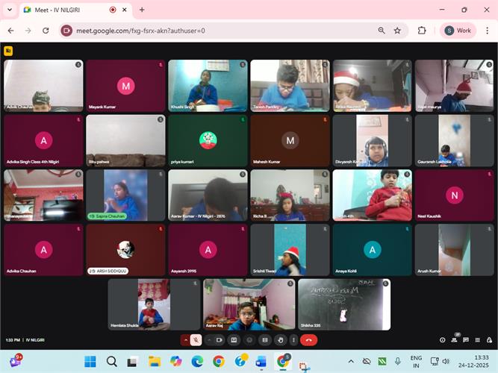This screenshot has height=373, width=498.
Task: Open the meeting details info icon
Action: [442, 340]
